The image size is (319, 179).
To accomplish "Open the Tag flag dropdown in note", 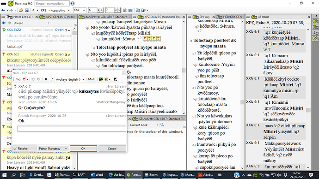I will pyautogui.click(x=27, y=79).
